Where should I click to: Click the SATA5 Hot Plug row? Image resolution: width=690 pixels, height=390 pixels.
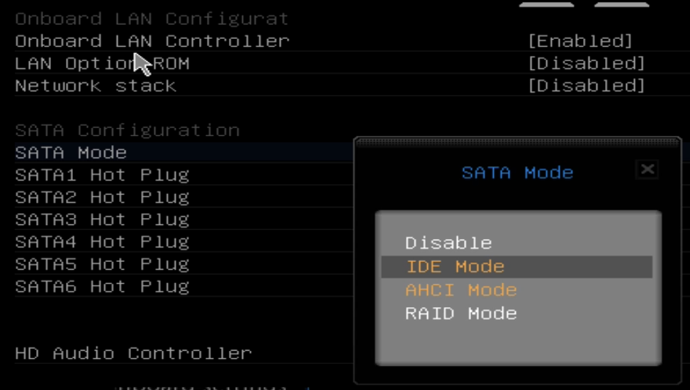click(x=102, y=264)
